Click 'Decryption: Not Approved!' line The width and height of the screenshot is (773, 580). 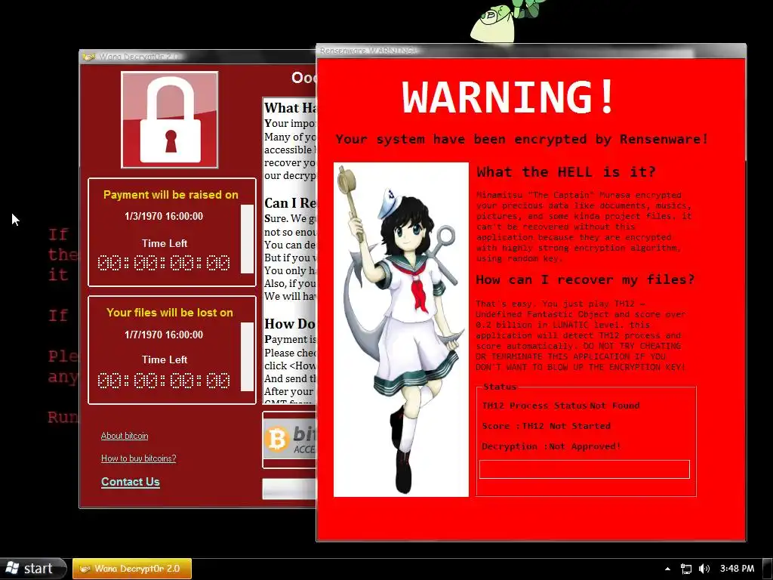pyautogui.click(x=551, y=446)
